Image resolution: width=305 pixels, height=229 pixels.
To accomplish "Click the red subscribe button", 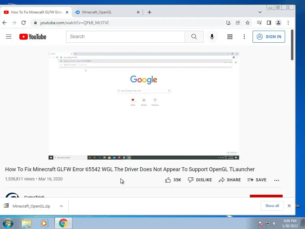I will coord(266,196).
